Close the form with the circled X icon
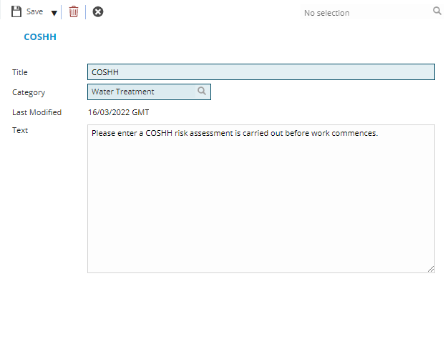 tap(98, 12)
